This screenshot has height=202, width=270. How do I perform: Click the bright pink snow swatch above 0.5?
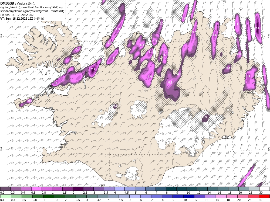click(x=36, y=189)
